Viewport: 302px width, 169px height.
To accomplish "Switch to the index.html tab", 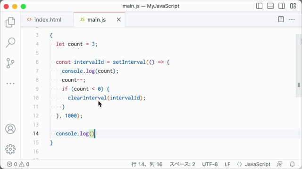I will tap(47, 20).
